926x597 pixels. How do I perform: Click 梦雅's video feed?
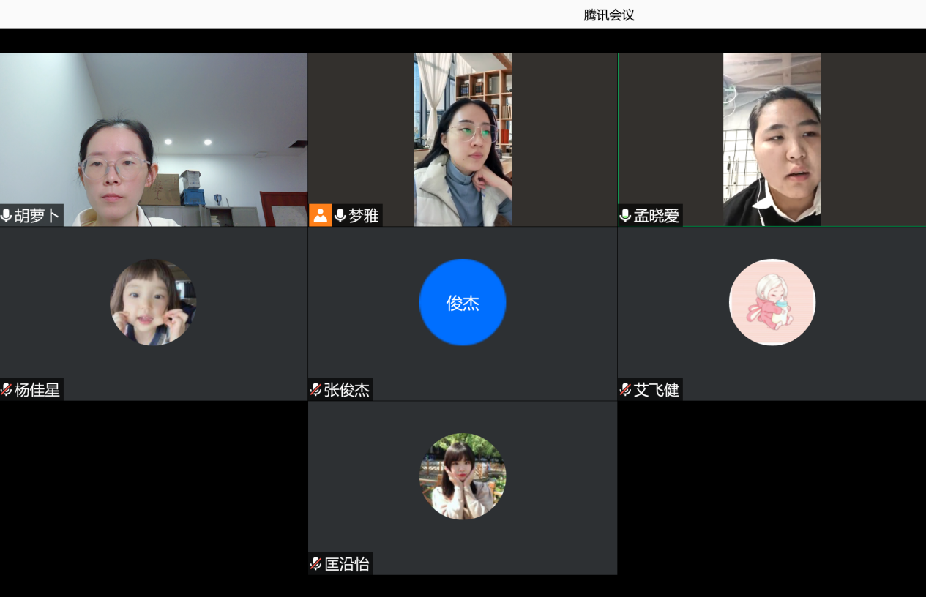(x=463, y=139)
